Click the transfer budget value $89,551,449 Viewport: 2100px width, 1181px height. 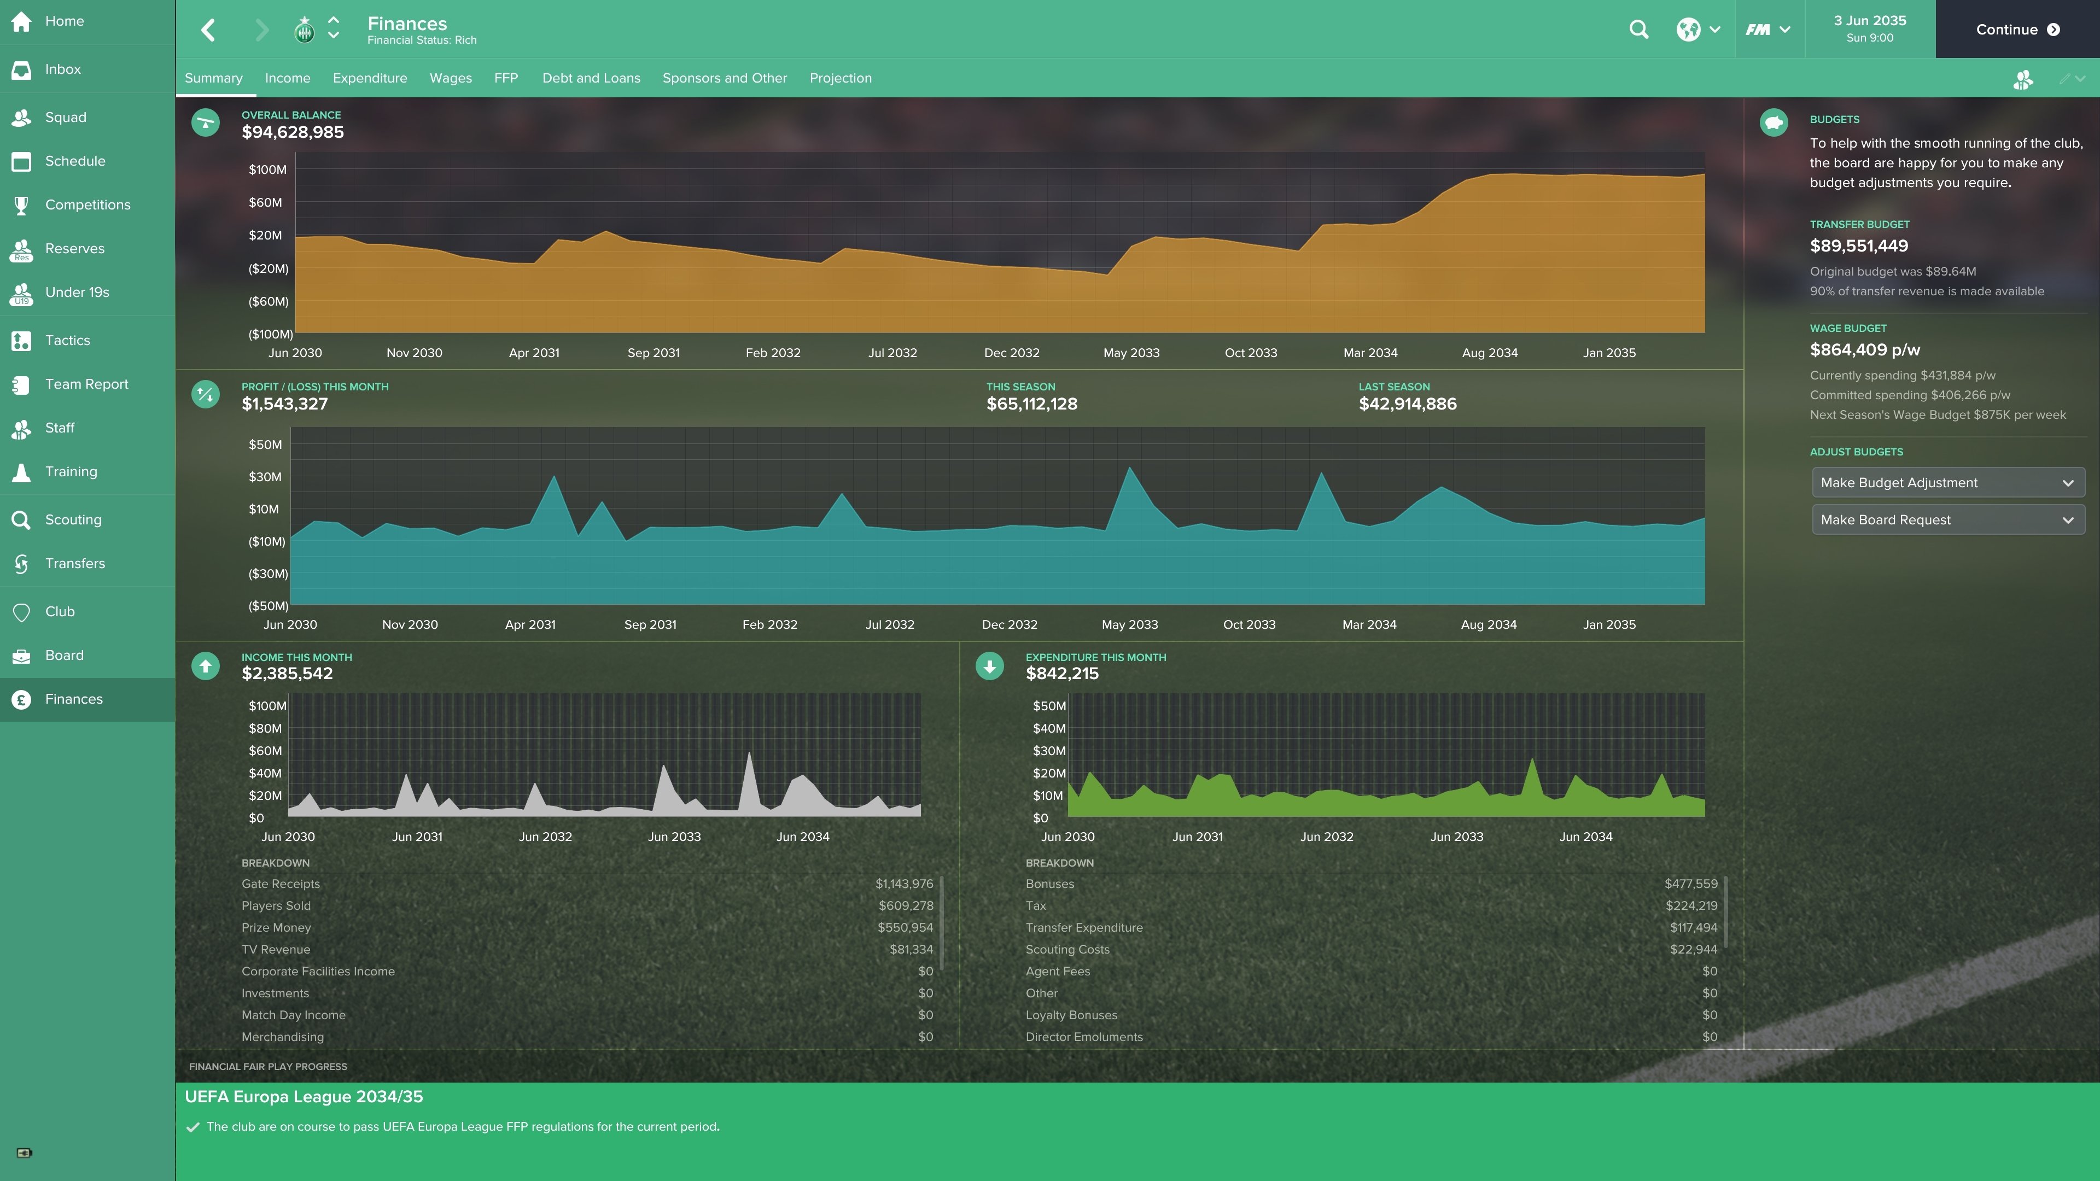pyautogui.click(x=1859, y=246)
